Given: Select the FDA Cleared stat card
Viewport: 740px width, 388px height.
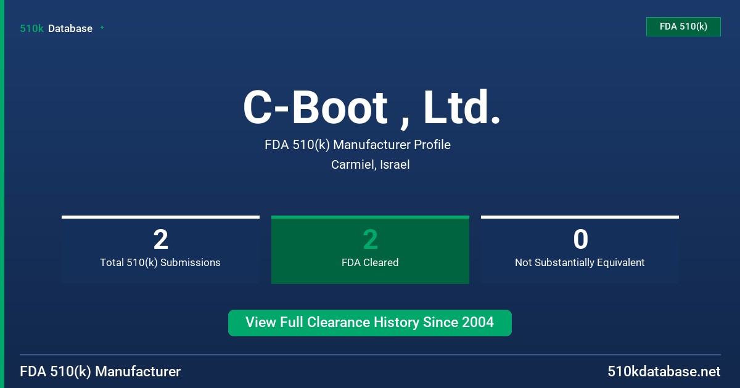Looking at the screenshot, I should tap(370, 249).
